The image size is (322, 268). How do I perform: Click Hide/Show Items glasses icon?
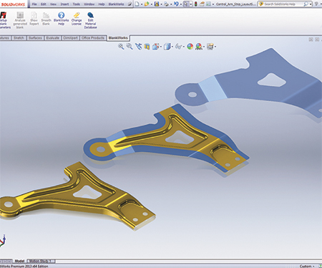[178, 47]
